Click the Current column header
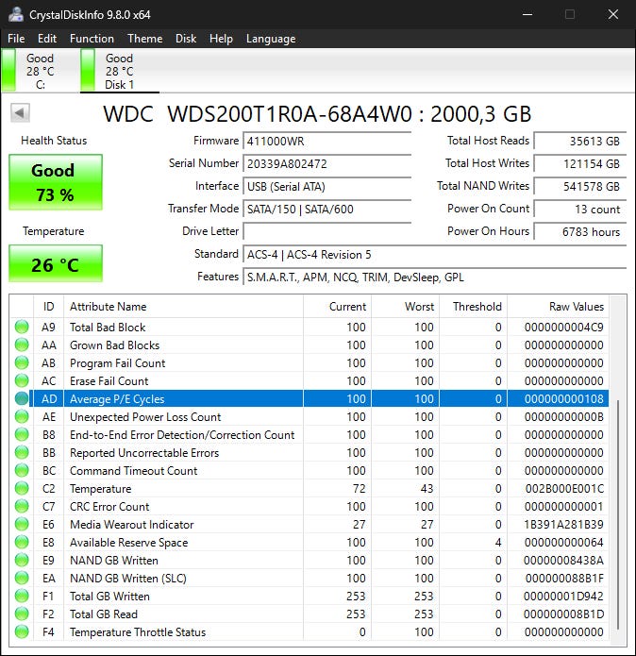 pos(338,307)
